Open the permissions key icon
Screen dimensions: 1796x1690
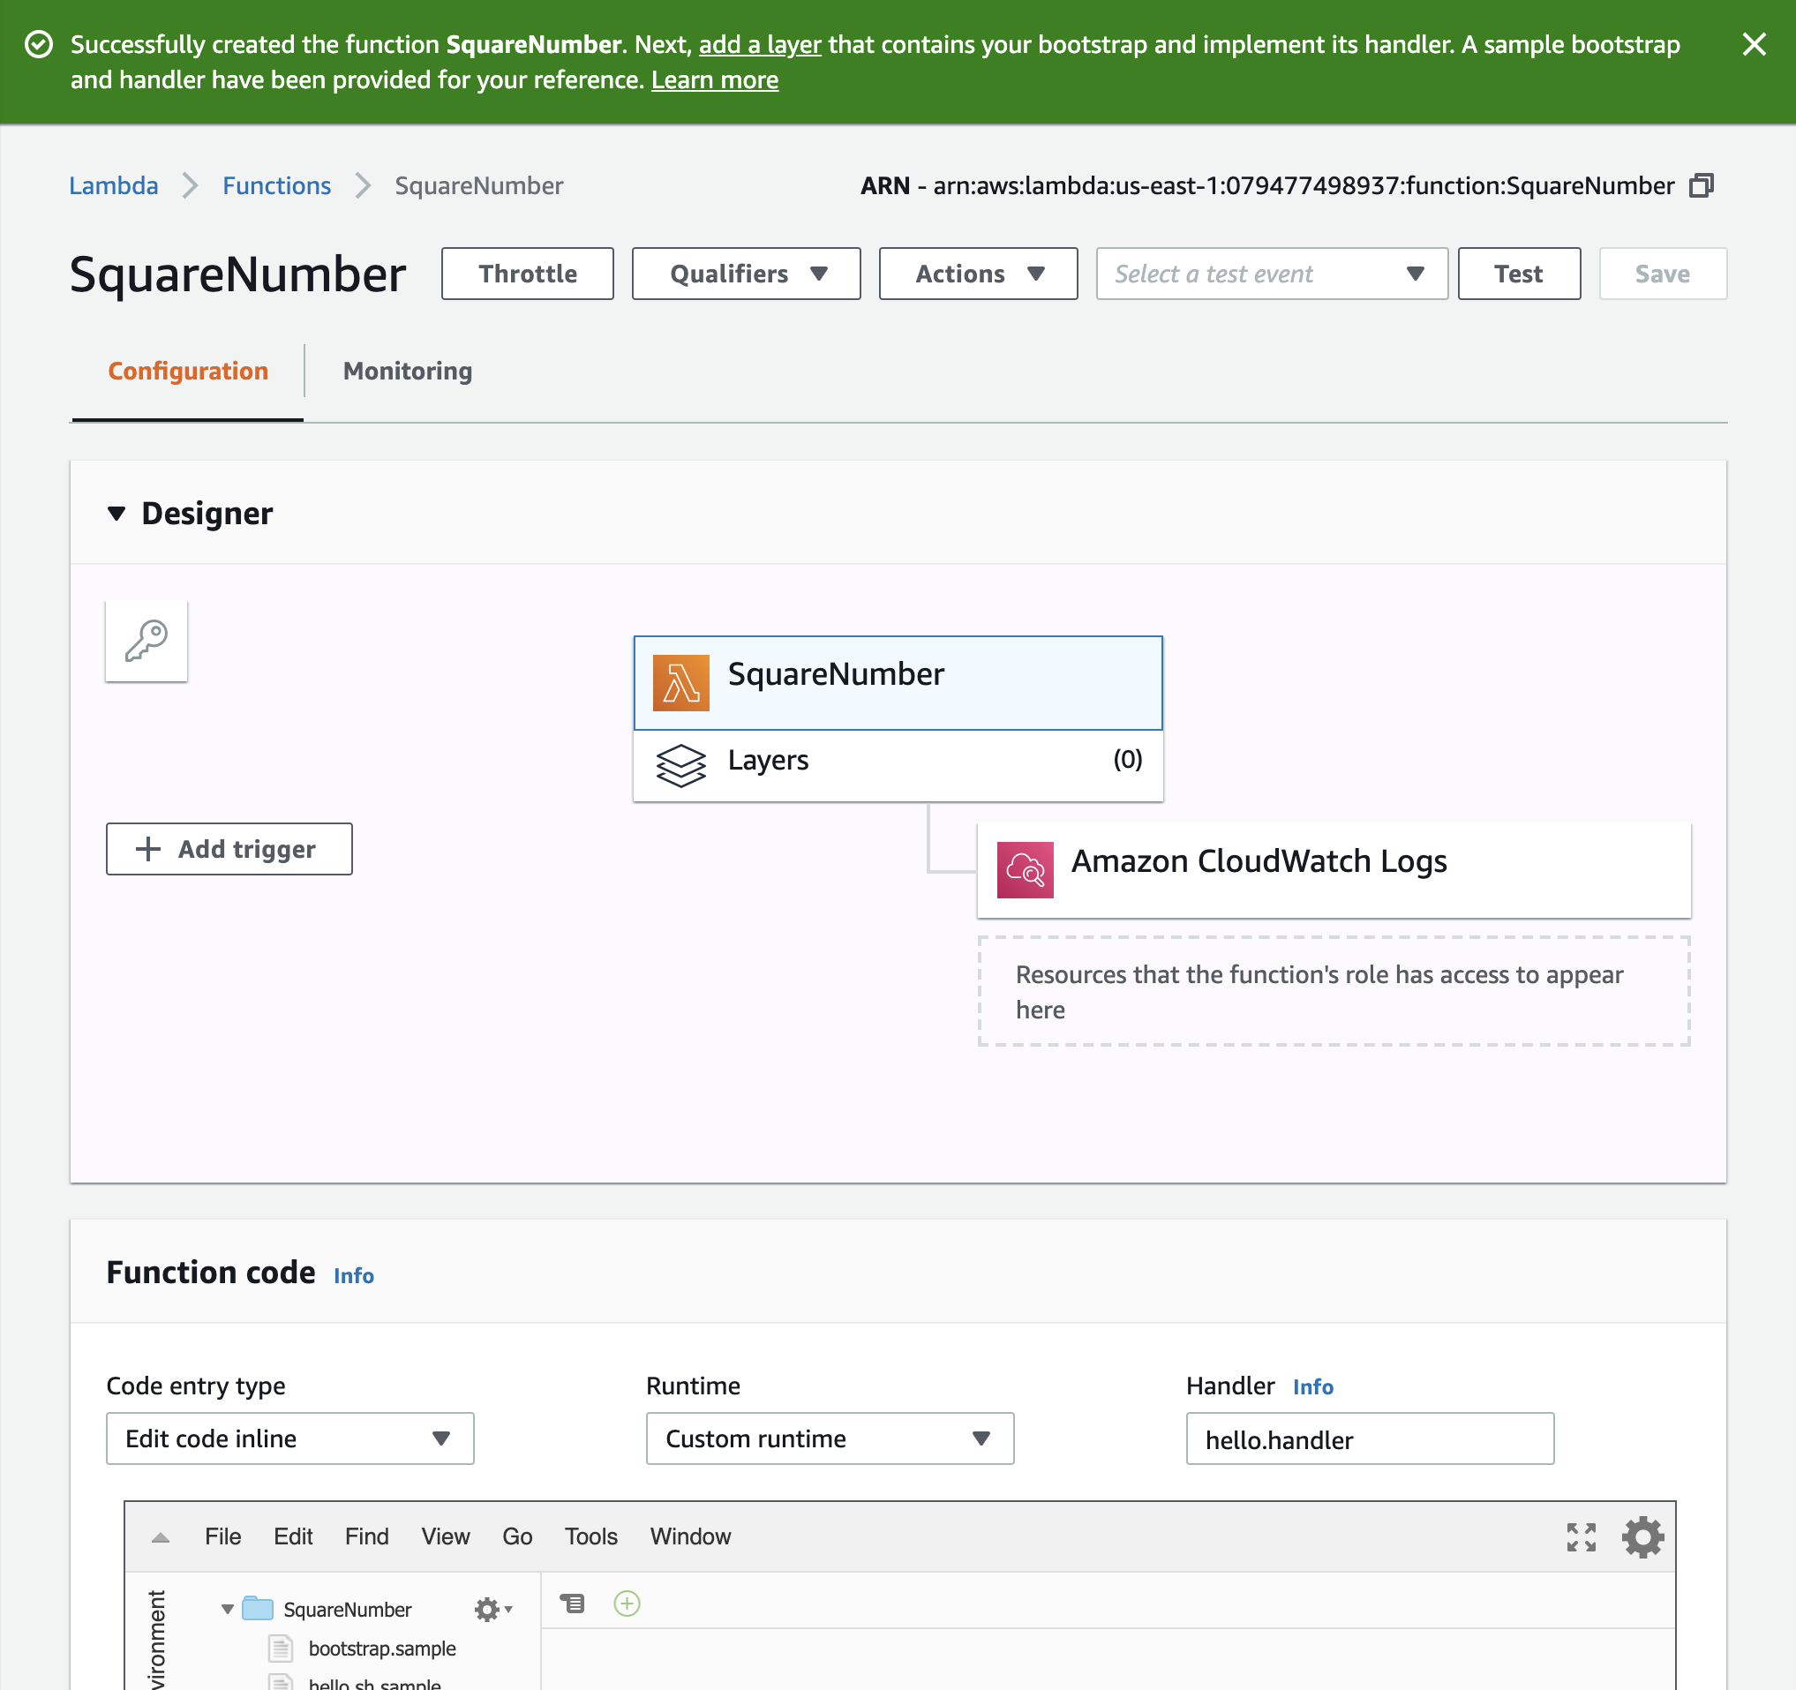coord(147,642)
